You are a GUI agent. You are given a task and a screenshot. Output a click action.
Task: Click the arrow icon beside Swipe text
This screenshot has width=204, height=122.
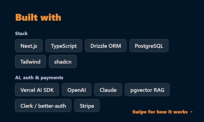192,112
